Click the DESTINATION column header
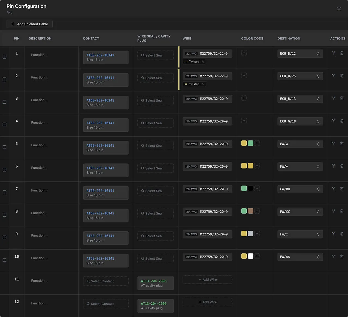The width and height of the screenshot is (348, 317). pyautogui.click(x=289, y=39)
